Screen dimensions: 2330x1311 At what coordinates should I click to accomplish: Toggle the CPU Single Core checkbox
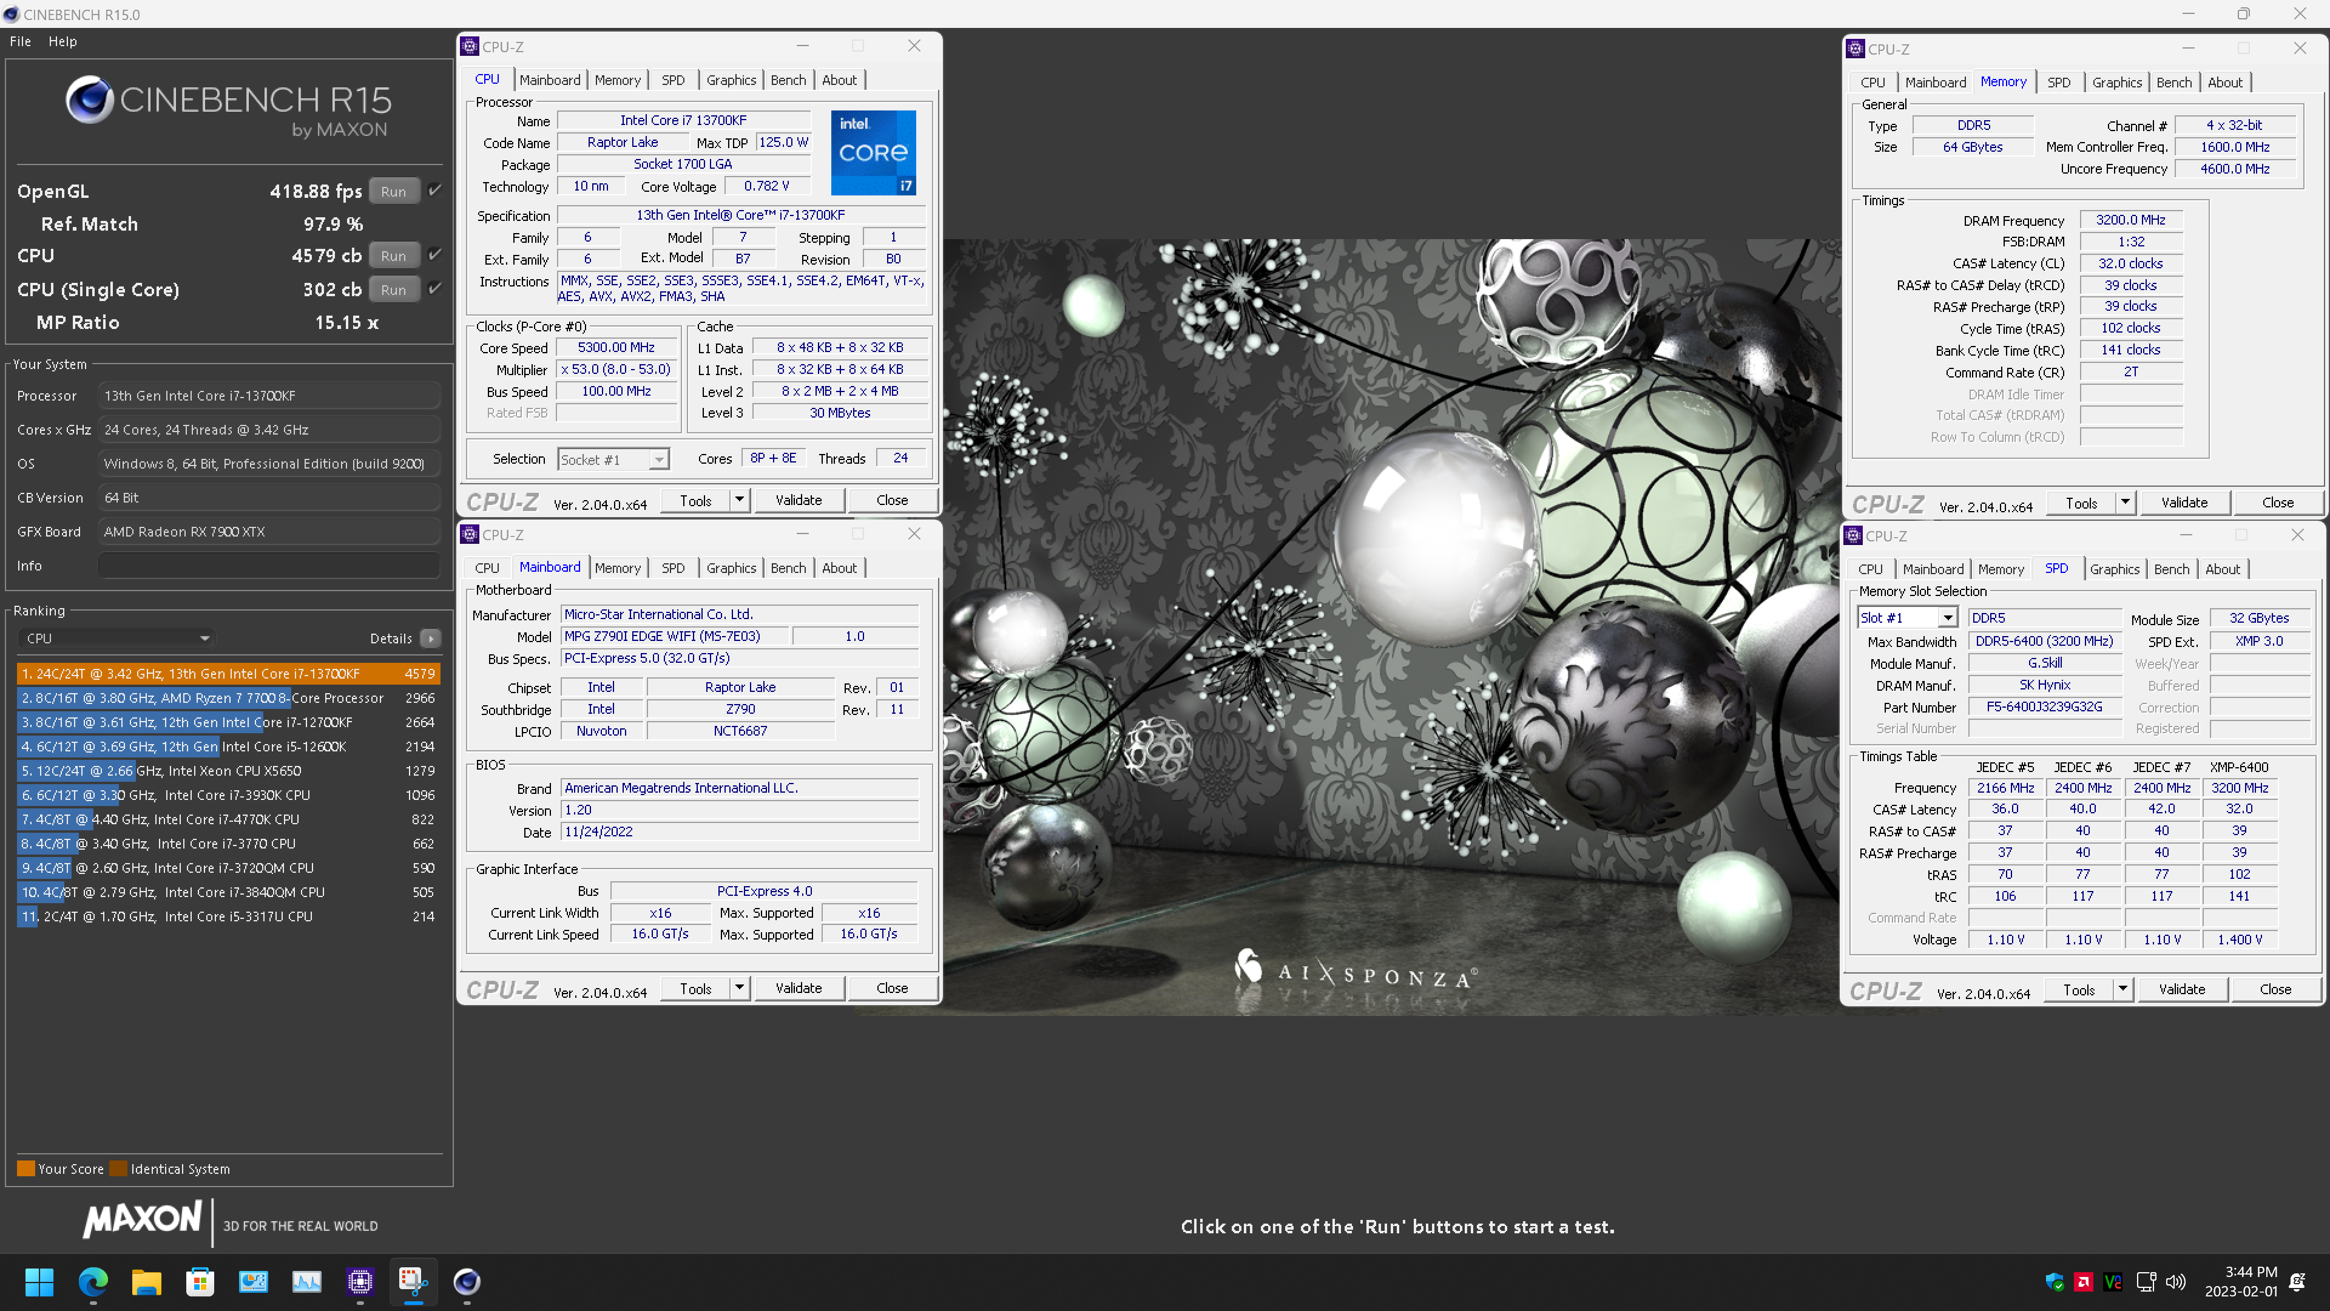click(x=435, y=288)
